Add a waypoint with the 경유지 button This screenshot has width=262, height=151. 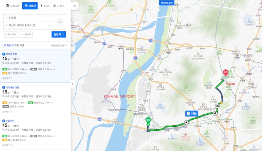(x=26, y=34)
